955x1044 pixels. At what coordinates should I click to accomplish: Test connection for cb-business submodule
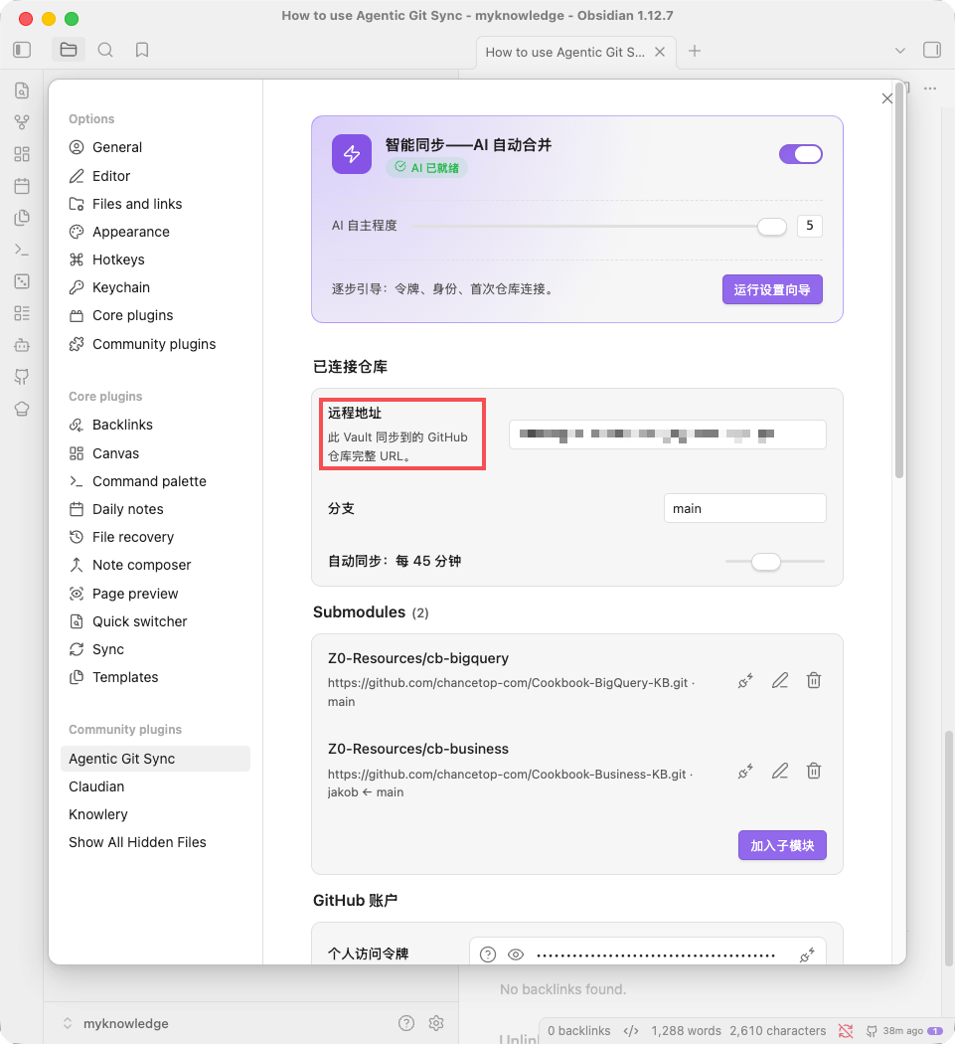coord(745,771)
